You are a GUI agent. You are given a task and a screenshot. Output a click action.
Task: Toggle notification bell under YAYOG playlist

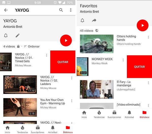click(x=6, y=36)
